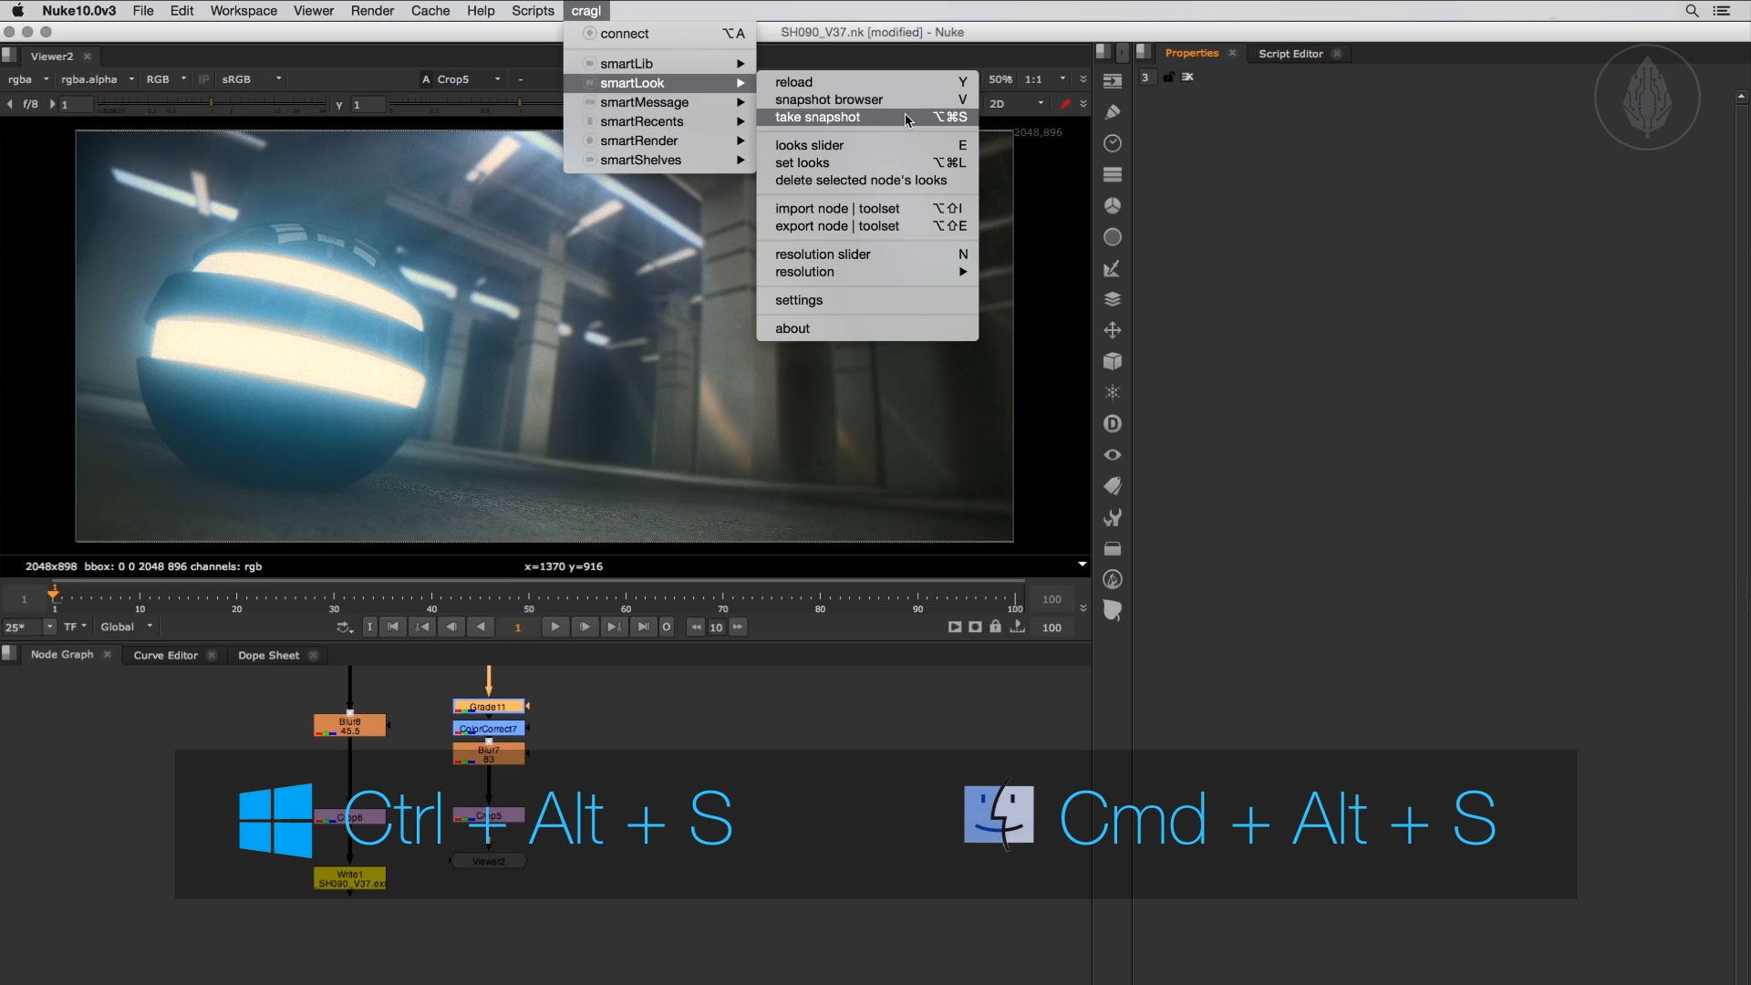
Task: Click the current frame number field
Action: pyautogui.click(x=518, y=627)
